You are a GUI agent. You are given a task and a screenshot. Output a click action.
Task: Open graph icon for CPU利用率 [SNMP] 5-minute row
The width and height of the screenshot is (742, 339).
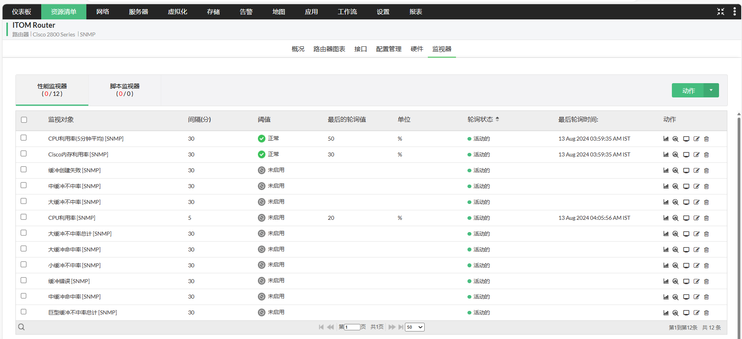coord(666,218)
